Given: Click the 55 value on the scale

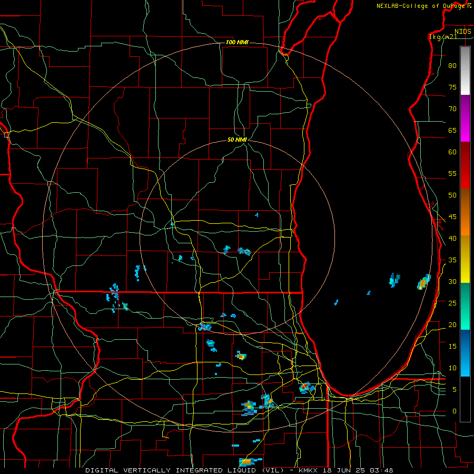Looking at the screenshot, I should (452, 174).
